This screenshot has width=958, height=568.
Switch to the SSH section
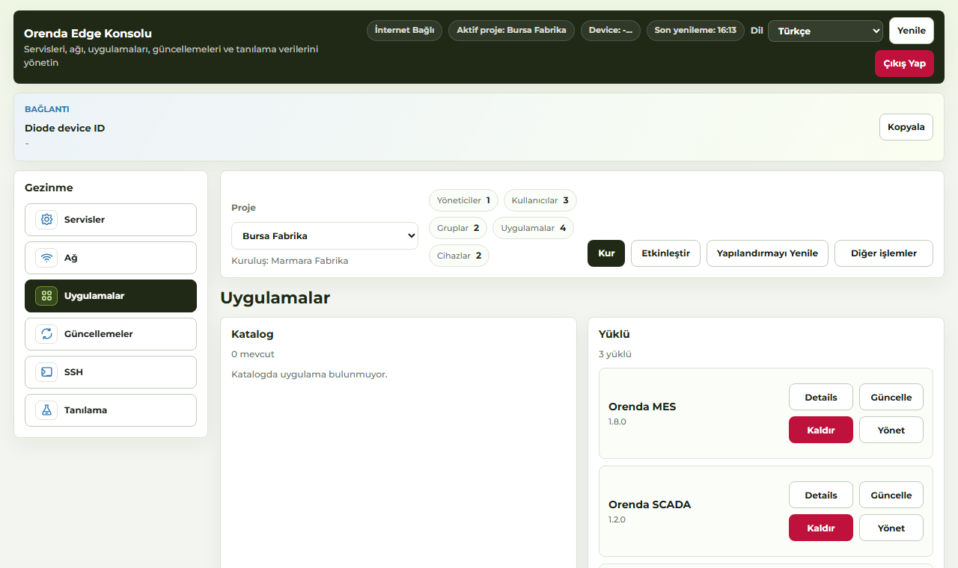tap(111, 372)
